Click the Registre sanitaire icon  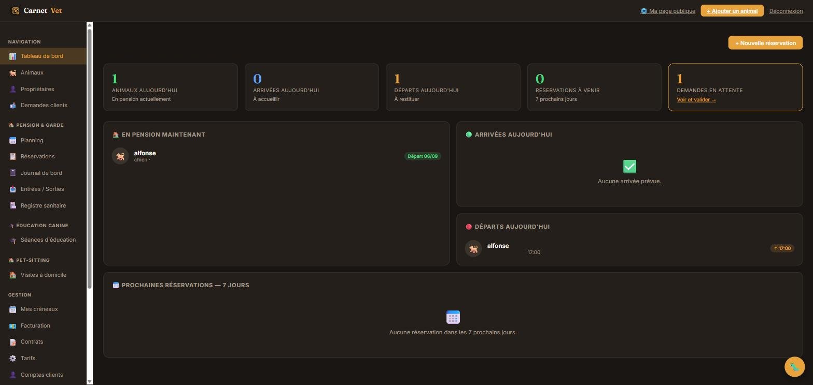pyautogui.click(x=12, y=206)
